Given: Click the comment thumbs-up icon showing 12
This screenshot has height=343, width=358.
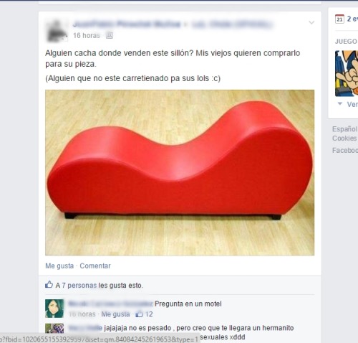Looking at the screenshot, I should click(139, 314).
